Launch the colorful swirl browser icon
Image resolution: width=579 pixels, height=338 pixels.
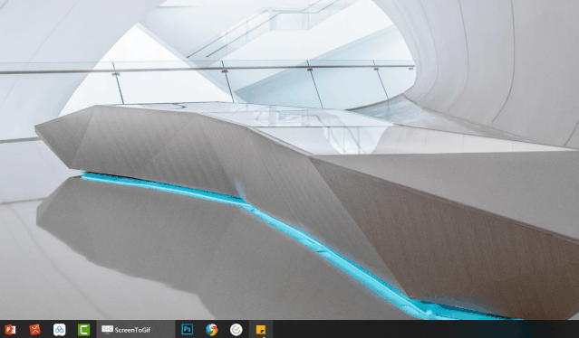click(x=212, y=330)
